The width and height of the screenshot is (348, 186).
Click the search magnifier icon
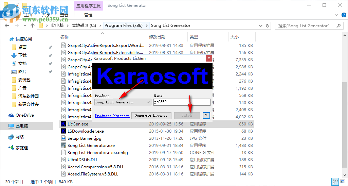point(338,26)
